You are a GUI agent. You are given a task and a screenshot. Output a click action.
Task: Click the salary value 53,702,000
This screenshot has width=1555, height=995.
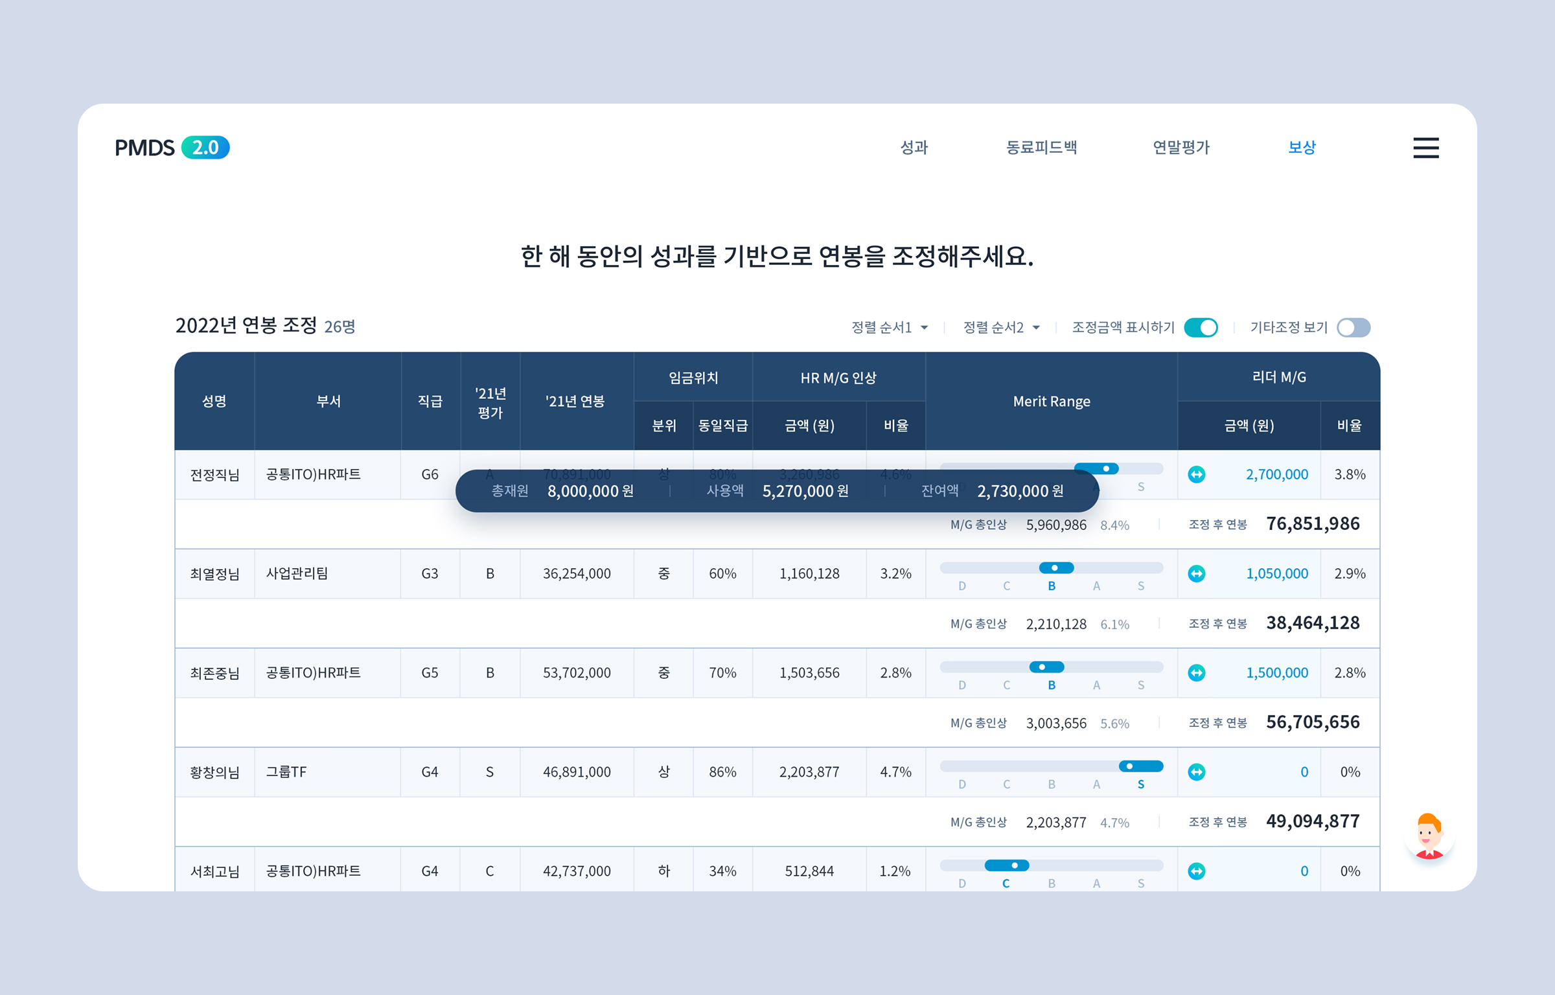coord(577,672)
